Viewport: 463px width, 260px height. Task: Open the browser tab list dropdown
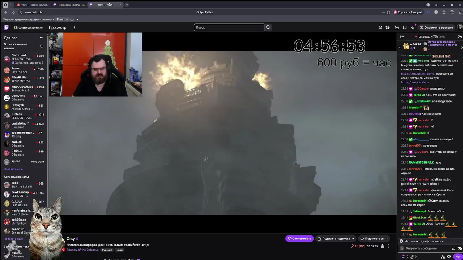[x=11, y=5]
